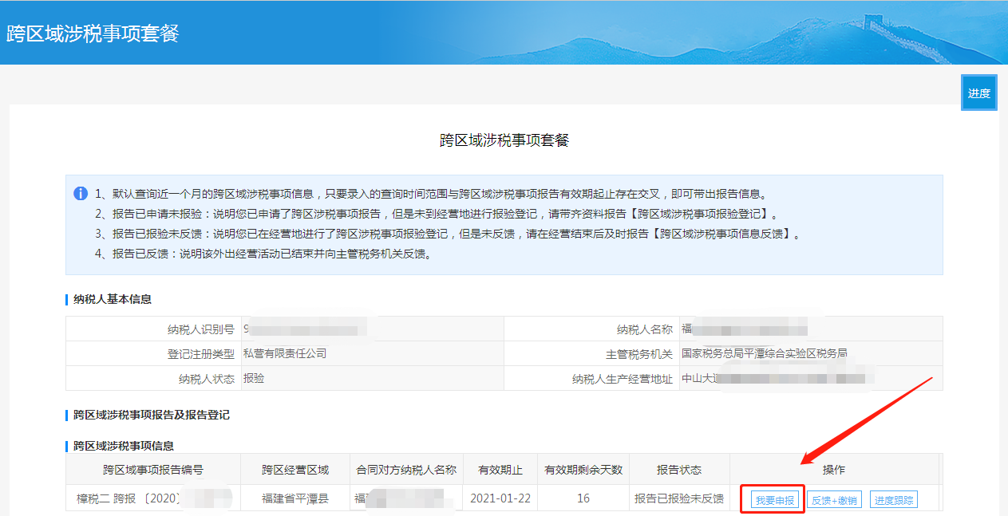
Task: Click the 私营有限责任公司 registration type value
Action: (285, 353)
